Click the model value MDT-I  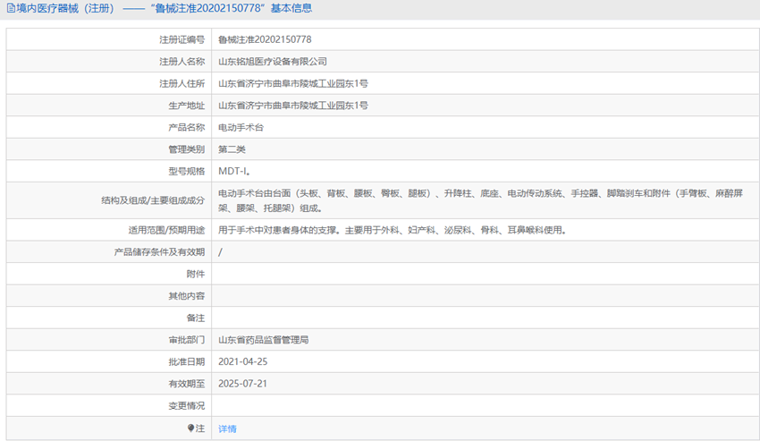tap(234, 171)
